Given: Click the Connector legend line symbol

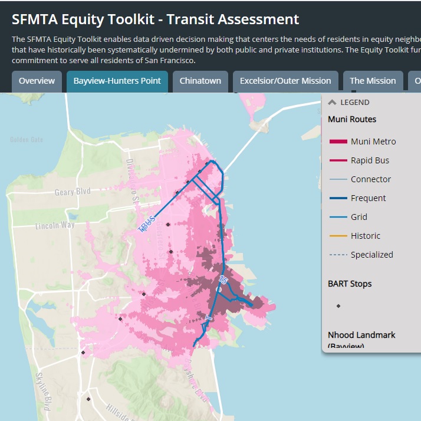Looking at the screenshot, I should pyautogui.click(x=337, y=179).
